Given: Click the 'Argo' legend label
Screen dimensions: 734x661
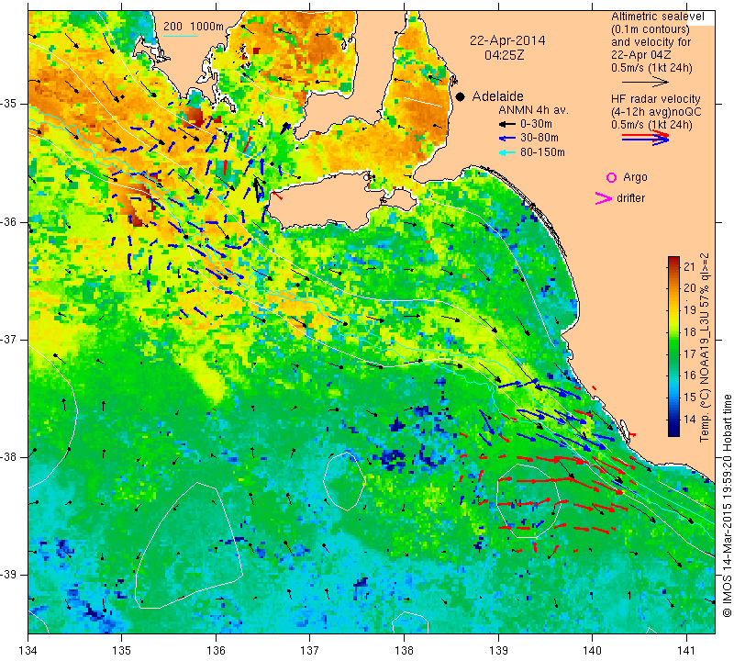Looking at the screenshot, I should (x=635, y=177).
